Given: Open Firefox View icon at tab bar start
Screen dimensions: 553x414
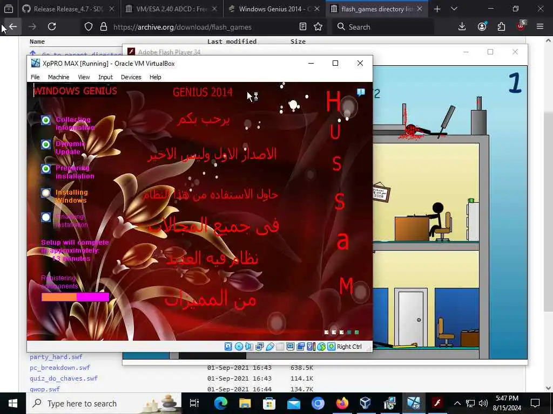Looking at the screenshot, I should click(9, 9).
